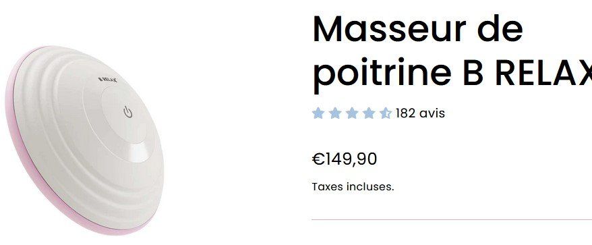Screen dimensions: 592x245
Task: Select the third rating star
Action: (x=352, y=113)
